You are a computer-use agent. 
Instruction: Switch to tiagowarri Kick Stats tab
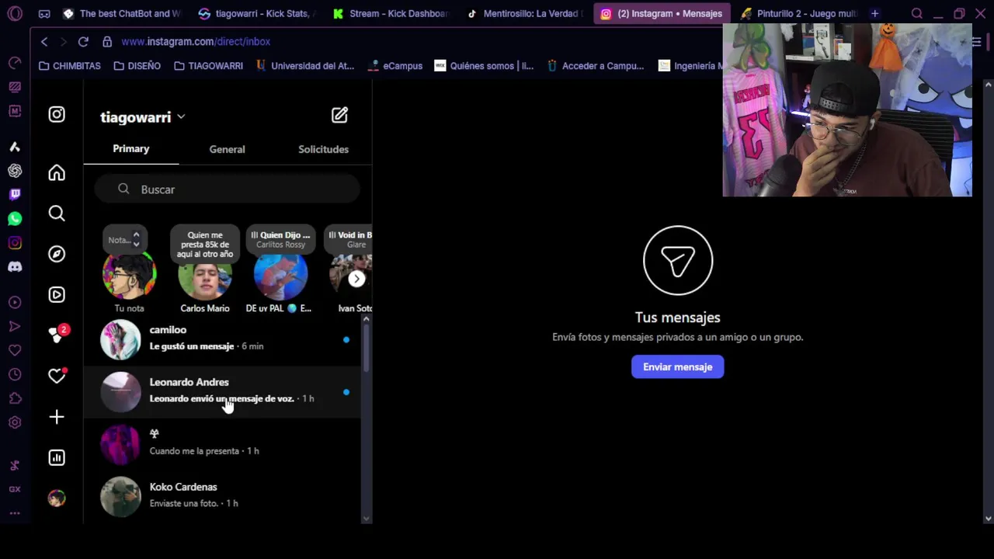[x=257, y=13]
